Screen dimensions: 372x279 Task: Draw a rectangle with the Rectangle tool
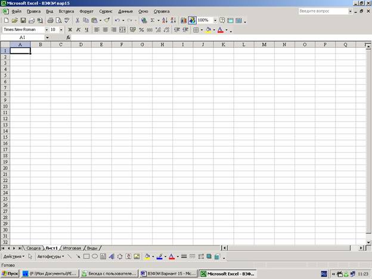pos(86,256)
